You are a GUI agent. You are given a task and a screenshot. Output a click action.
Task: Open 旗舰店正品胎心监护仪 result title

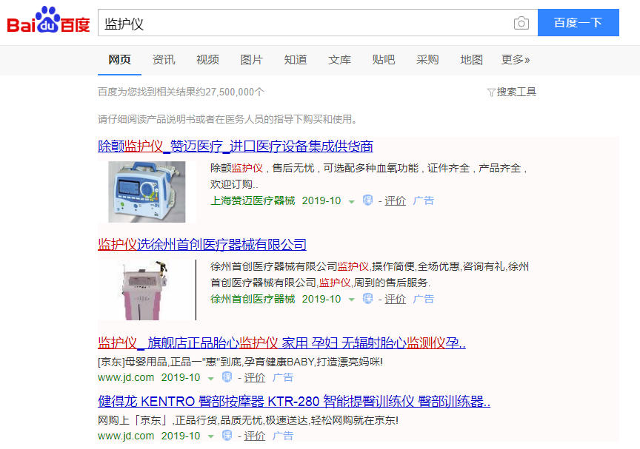(281, 342)
